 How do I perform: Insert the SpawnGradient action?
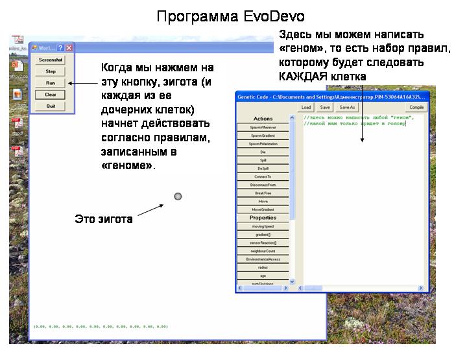point(263,135)
